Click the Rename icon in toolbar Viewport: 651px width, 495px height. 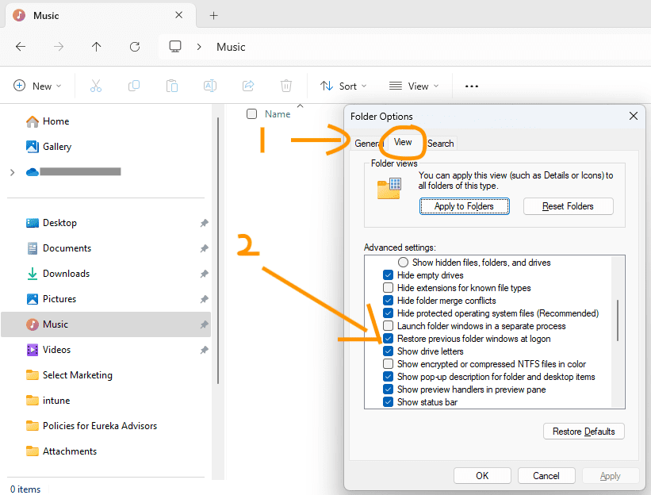coord(210,86)
